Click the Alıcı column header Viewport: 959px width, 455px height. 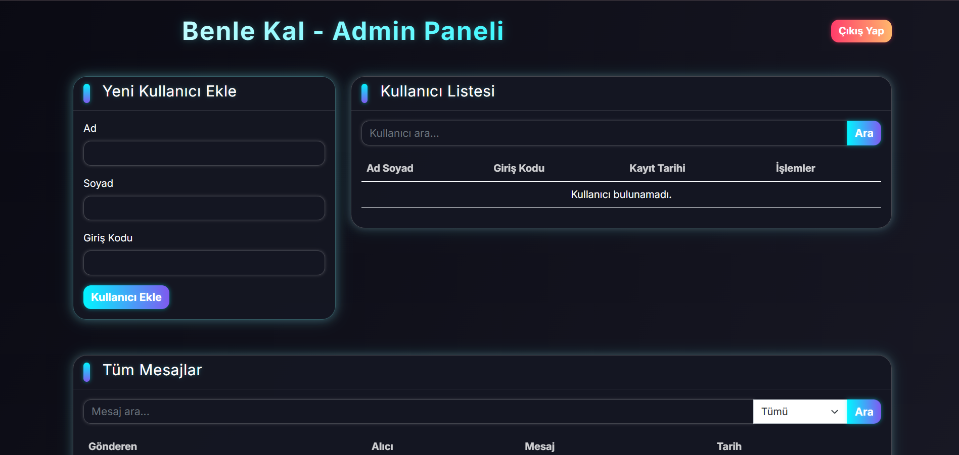click(x=382, y=446)
